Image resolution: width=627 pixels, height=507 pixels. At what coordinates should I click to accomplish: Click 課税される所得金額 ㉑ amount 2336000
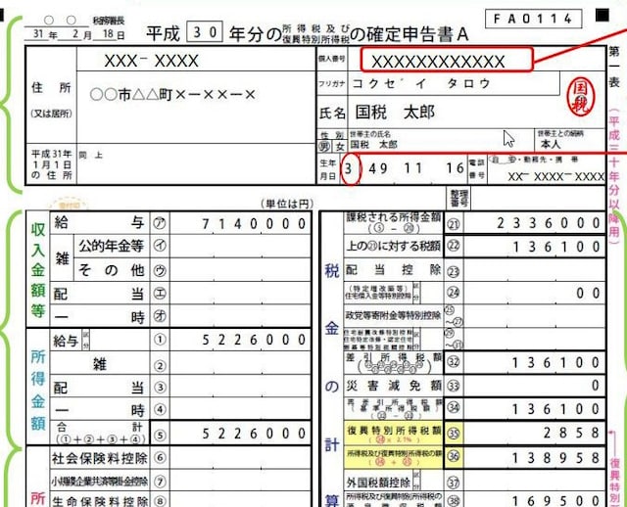coord(549,223)
